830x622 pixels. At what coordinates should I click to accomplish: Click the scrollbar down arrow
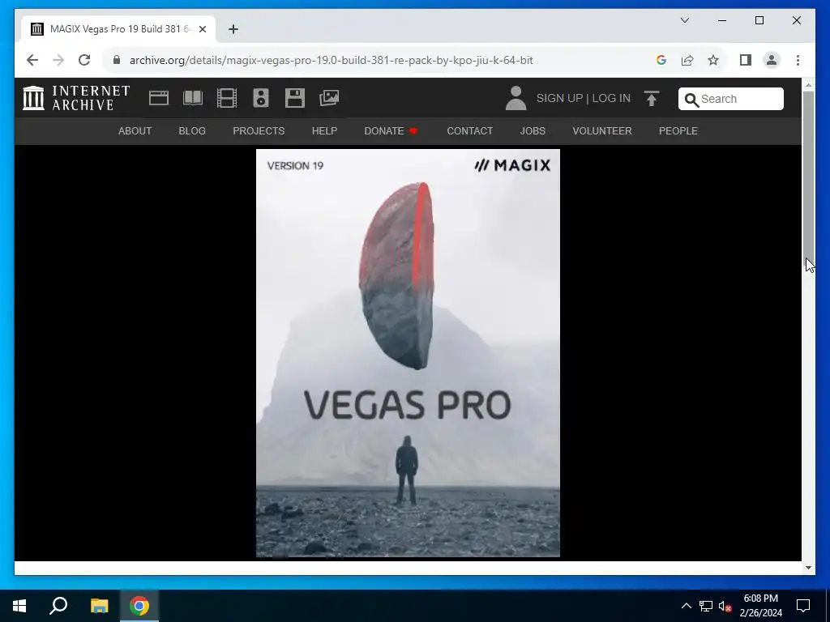(x=808, y=568)
